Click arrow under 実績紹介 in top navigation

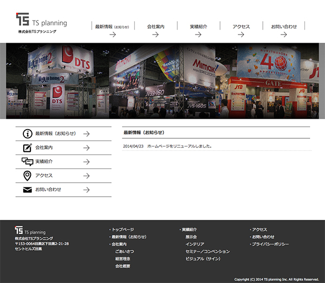(198, 35)
